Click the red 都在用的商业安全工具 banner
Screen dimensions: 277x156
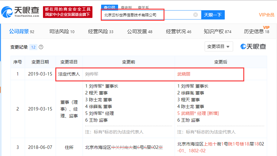pos(68,12)
